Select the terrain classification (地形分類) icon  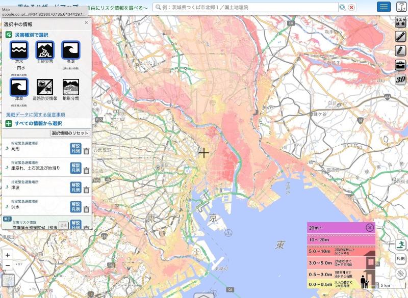[70, 87]
